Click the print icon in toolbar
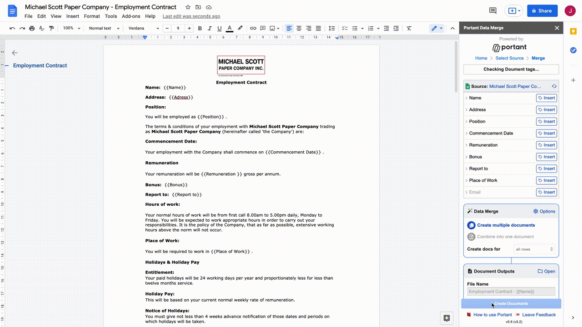This screenshot has height=327, width=582. (32, 28)
